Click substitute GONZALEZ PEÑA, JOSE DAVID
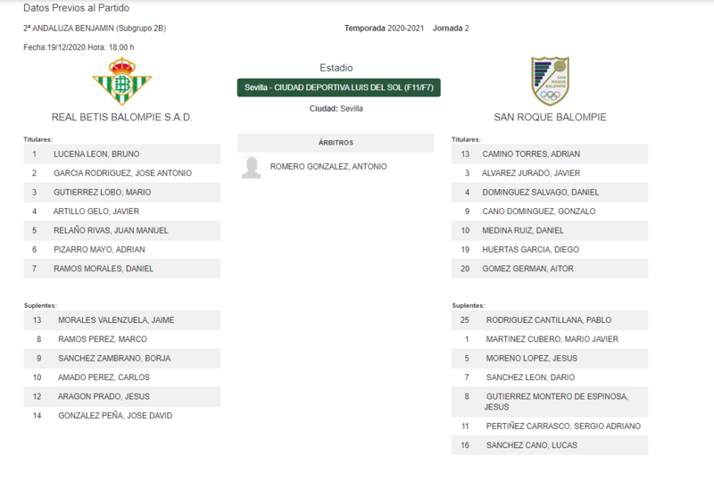This screenshot has width=714, height=481. pos(122,416)
